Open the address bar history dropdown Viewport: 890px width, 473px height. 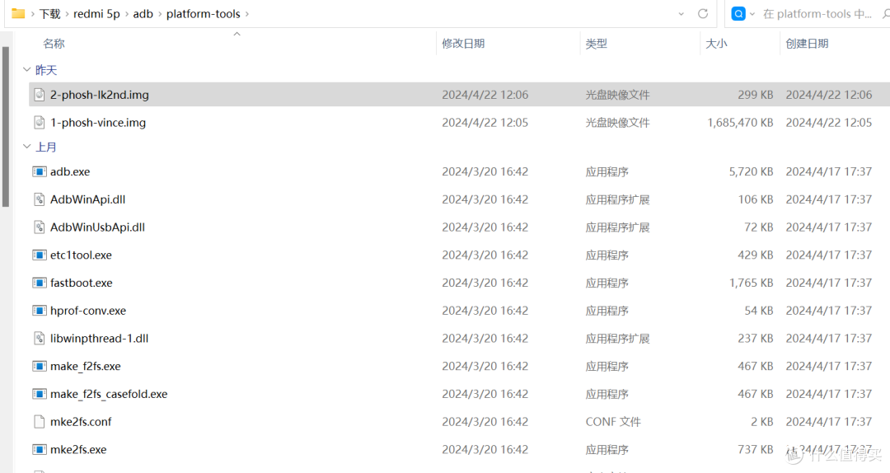[682, 14]
